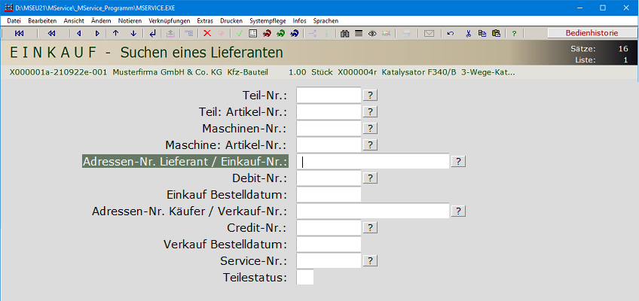Click the small Teilestatus input box
639x301 pixels.
305,277
